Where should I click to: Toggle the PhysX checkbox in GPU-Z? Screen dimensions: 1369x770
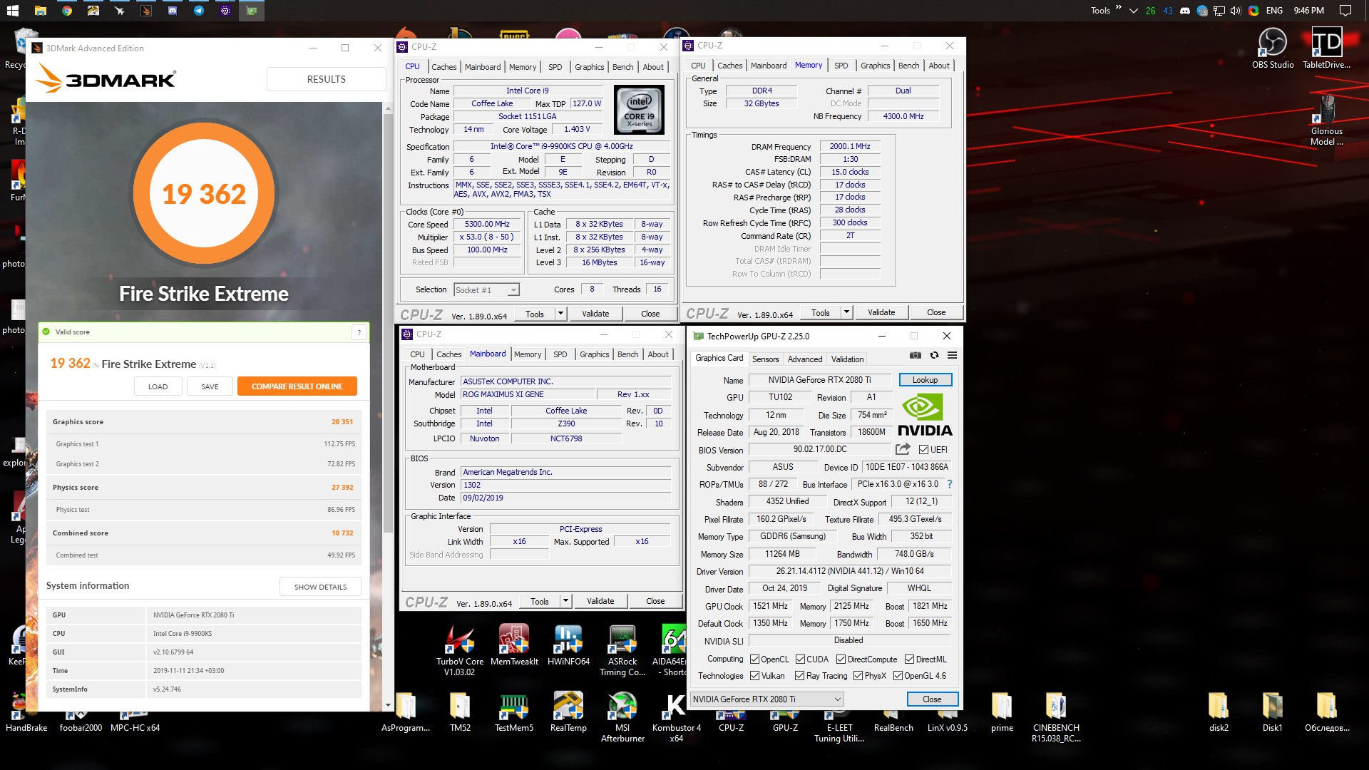858,676
